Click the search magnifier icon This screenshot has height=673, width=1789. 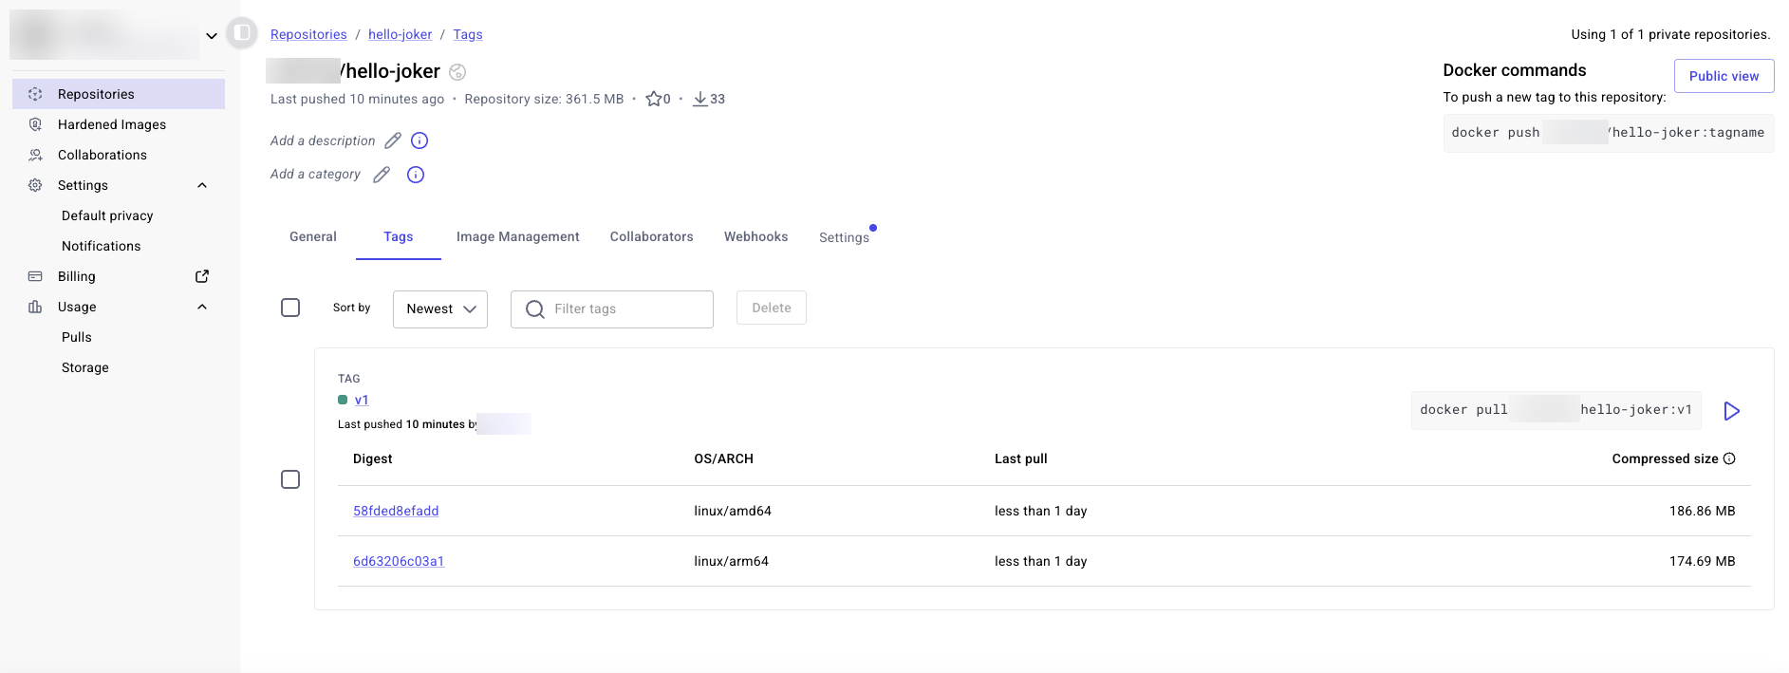click(535, 309)
